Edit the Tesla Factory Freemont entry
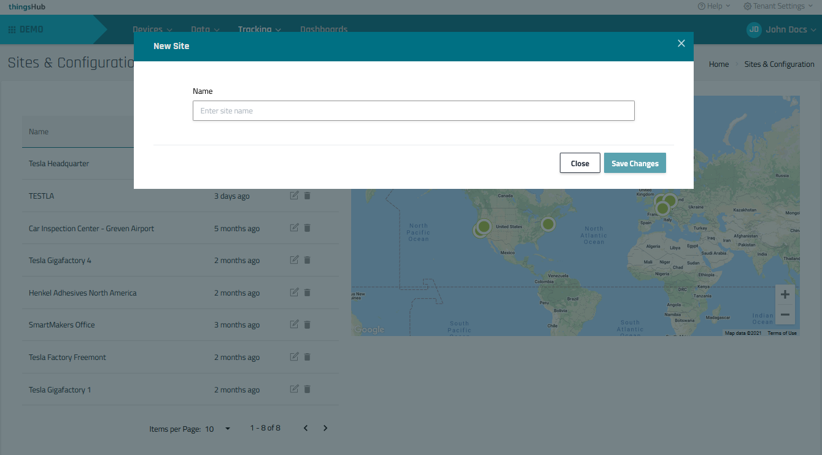This screenshot has width=822, height=455. 294,357
